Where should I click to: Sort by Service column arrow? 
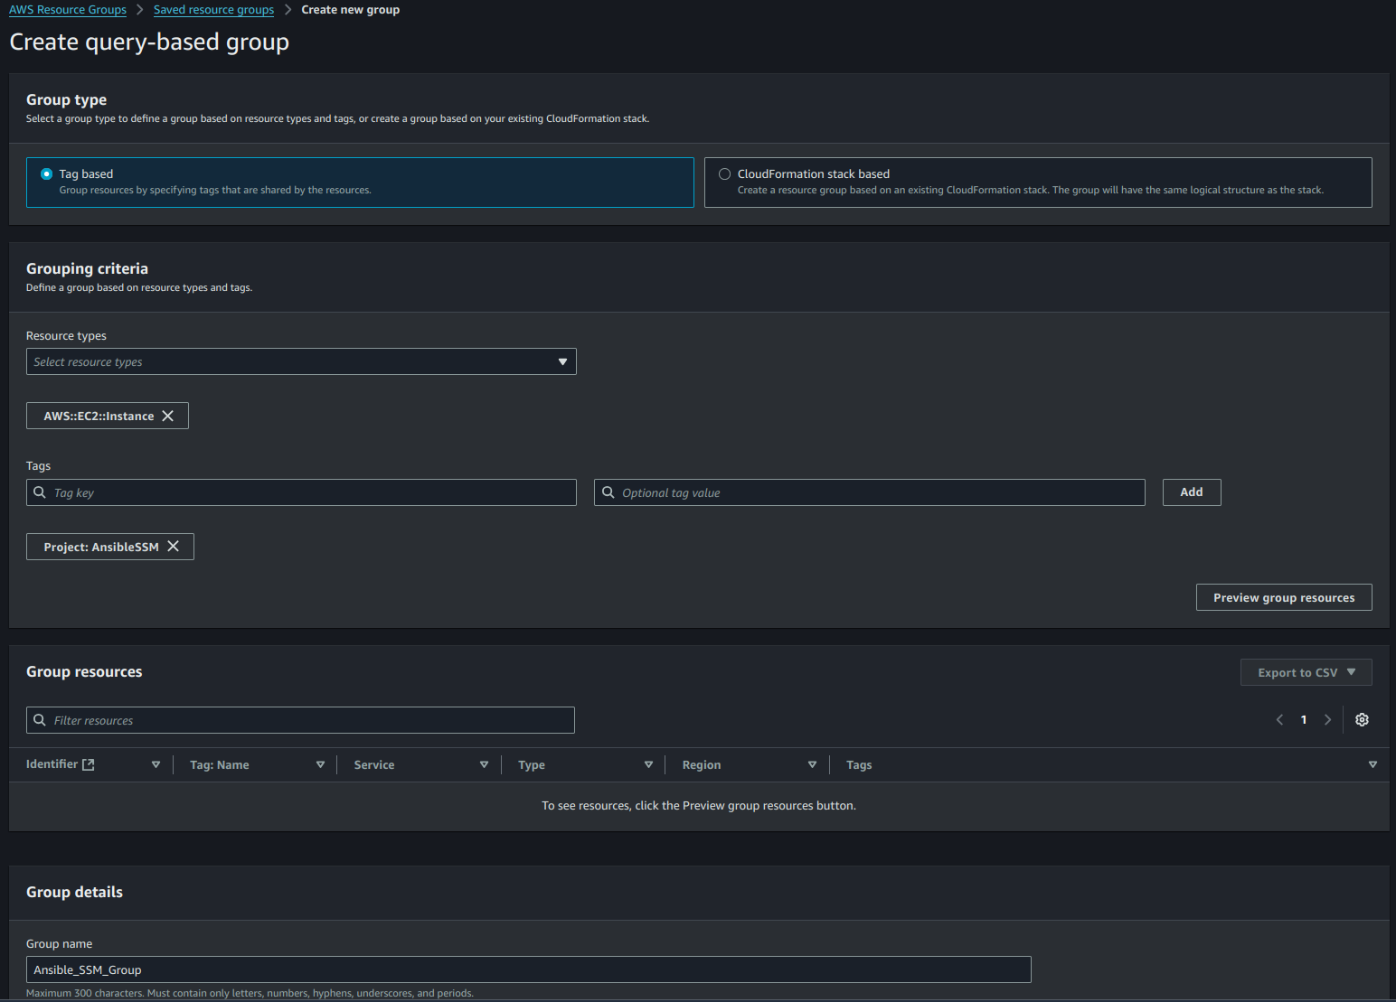click(484, 764)
